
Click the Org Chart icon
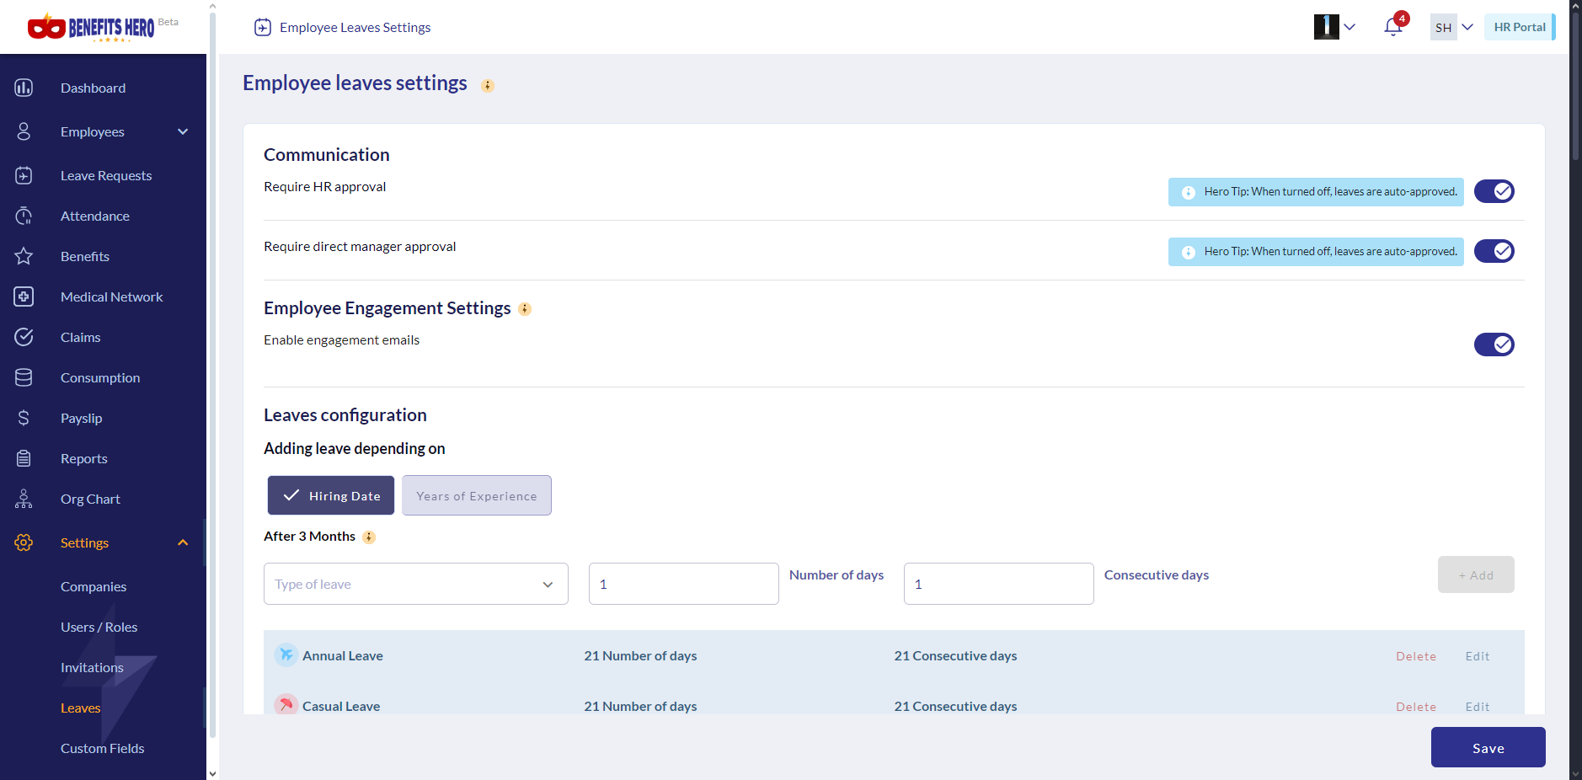pyautogui.click(x=24, y=499)
